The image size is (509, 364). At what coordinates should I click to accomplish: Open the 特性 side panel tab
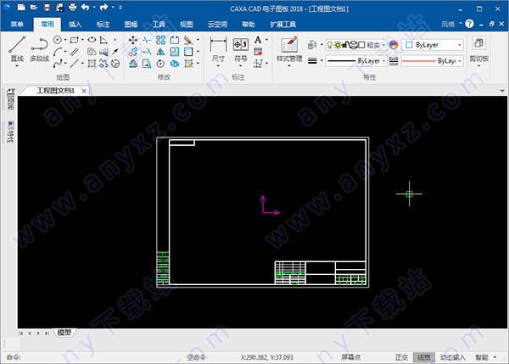coord(10,132)
